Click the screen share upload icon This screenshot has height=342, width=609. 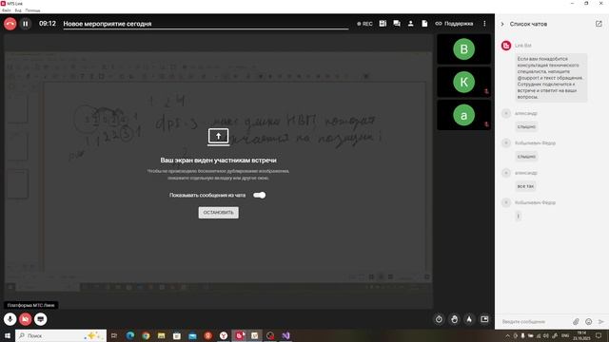(218, 137)
